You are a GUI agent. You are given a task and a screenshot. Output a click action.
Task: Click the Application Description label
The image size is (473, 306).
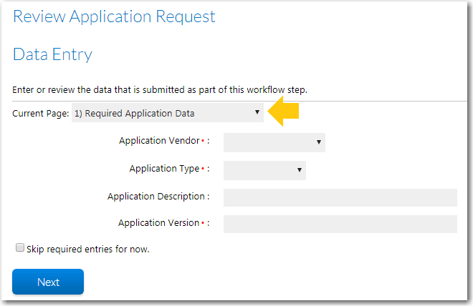click(156, 197)
